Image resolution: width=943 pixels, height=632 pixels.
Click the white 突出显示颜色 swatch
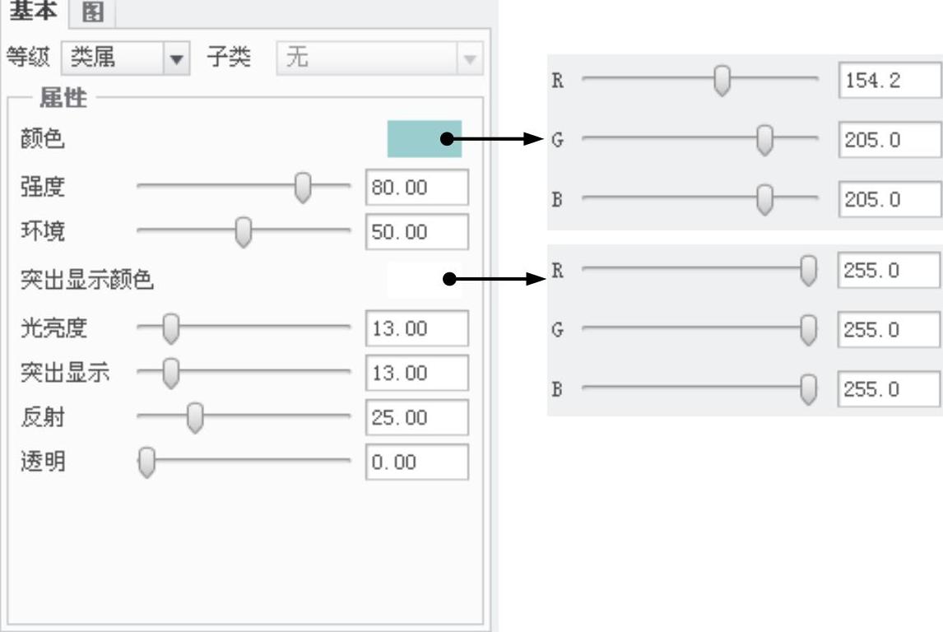(x=424, y=279)
